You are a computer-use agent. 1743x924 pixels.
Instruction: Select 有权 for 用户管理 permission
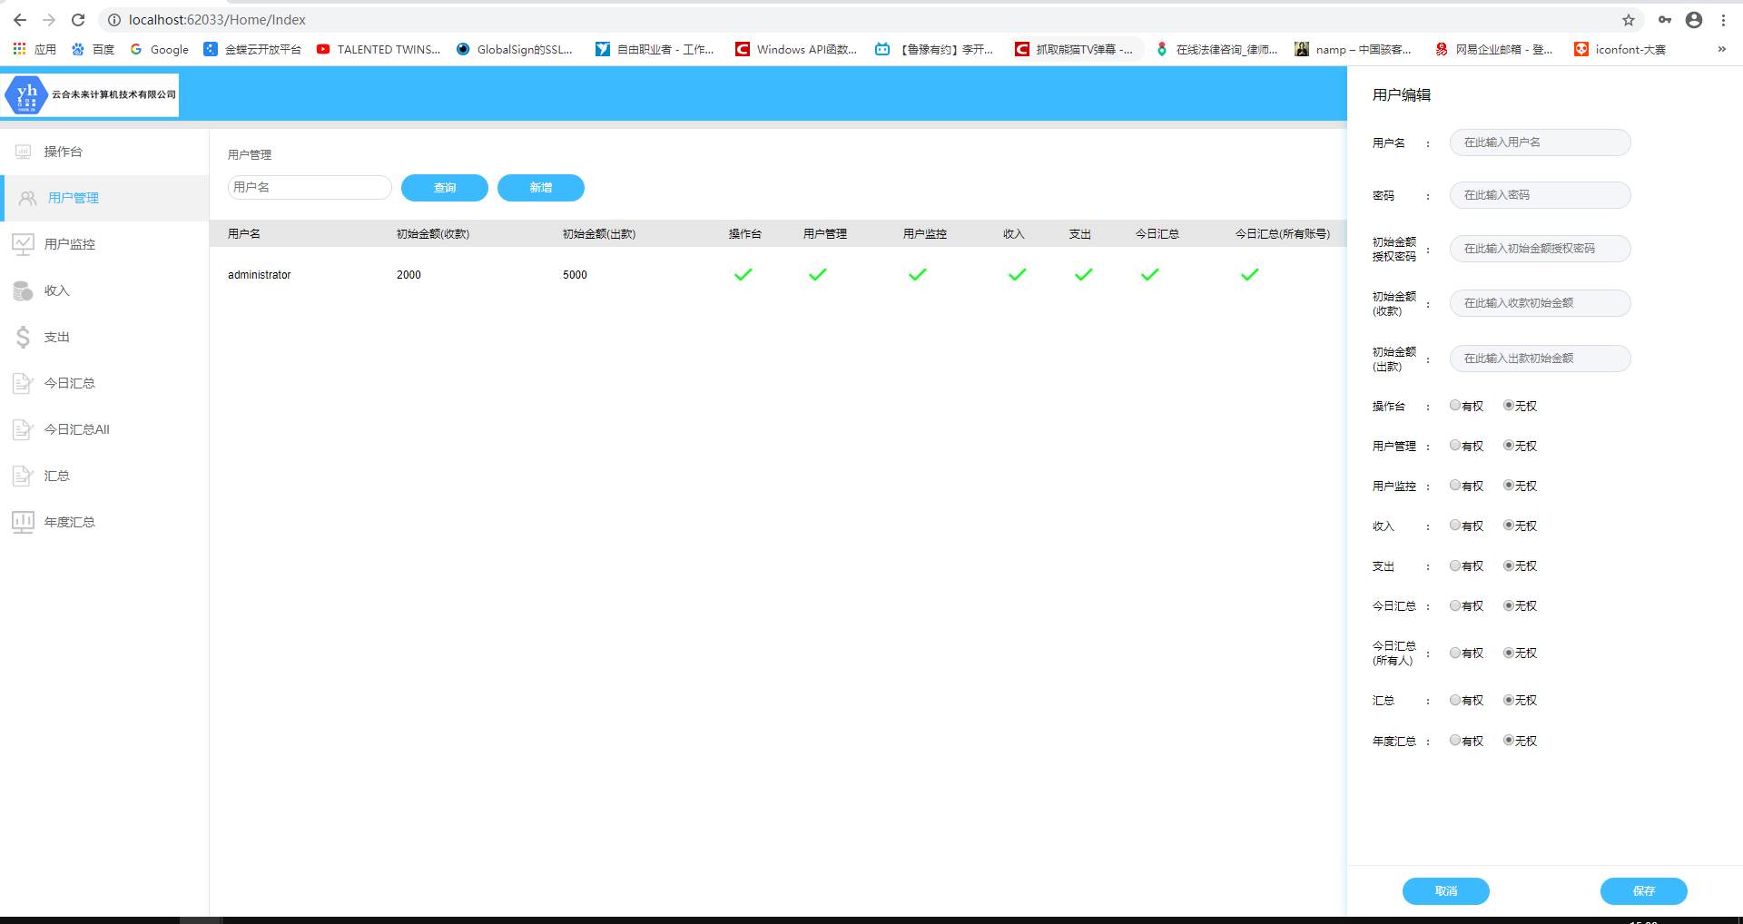(x=1455, y=446)
